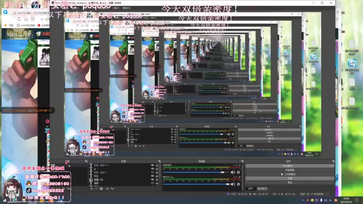Click the '退出' exit button in controls
The height and width of the screenshot is (204, 363).
(290, 183)
